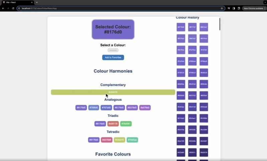267x161 pixels.
Task: Click the Colour History panel scrollbar
Action: click(220, 24)
